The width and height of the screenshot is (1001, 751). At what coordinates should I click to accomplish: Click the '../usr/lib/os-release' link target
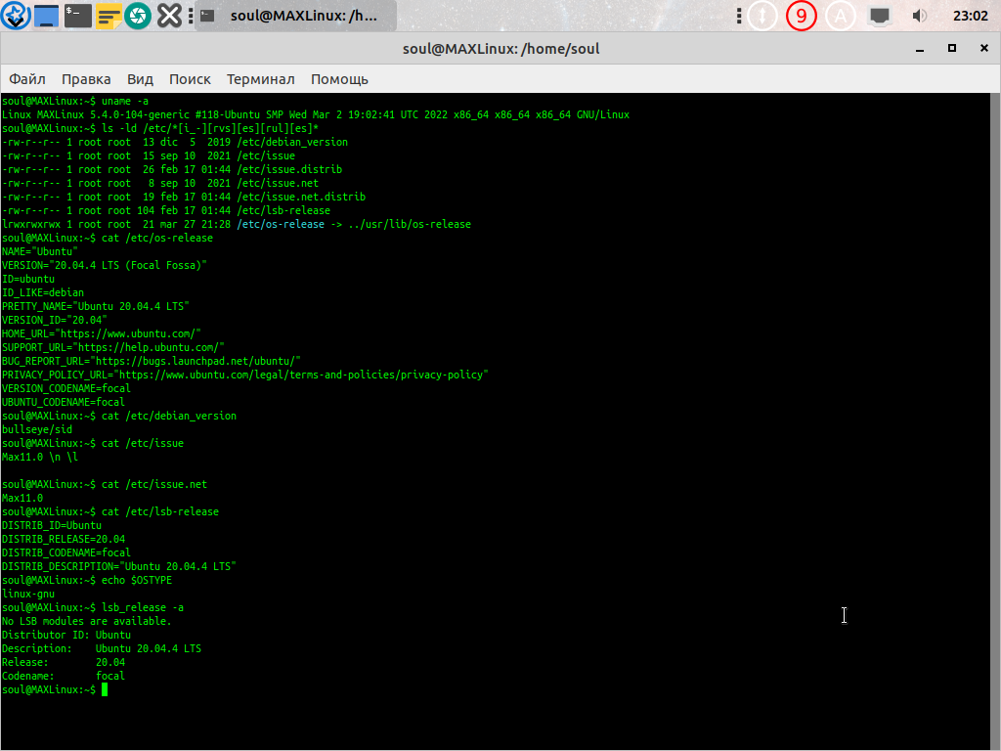pos(410,224)
